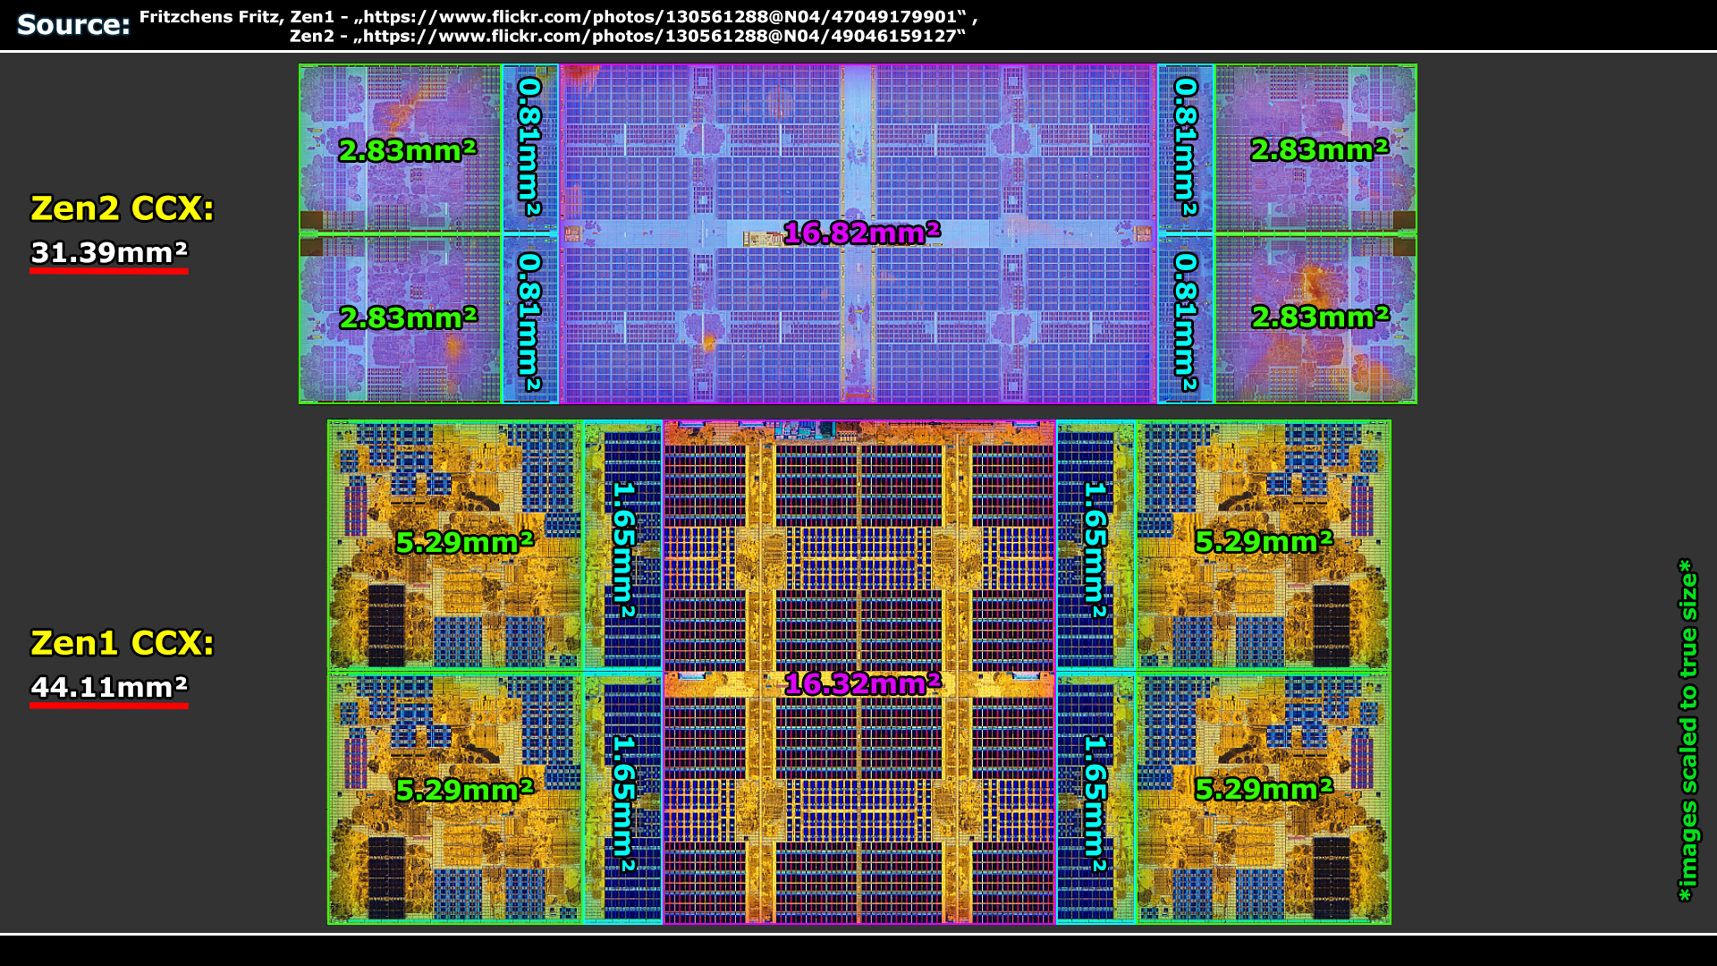Click the 31.39mm² total area label
This screenshot has width=1717, height=966.
click(x=109, y=253)
